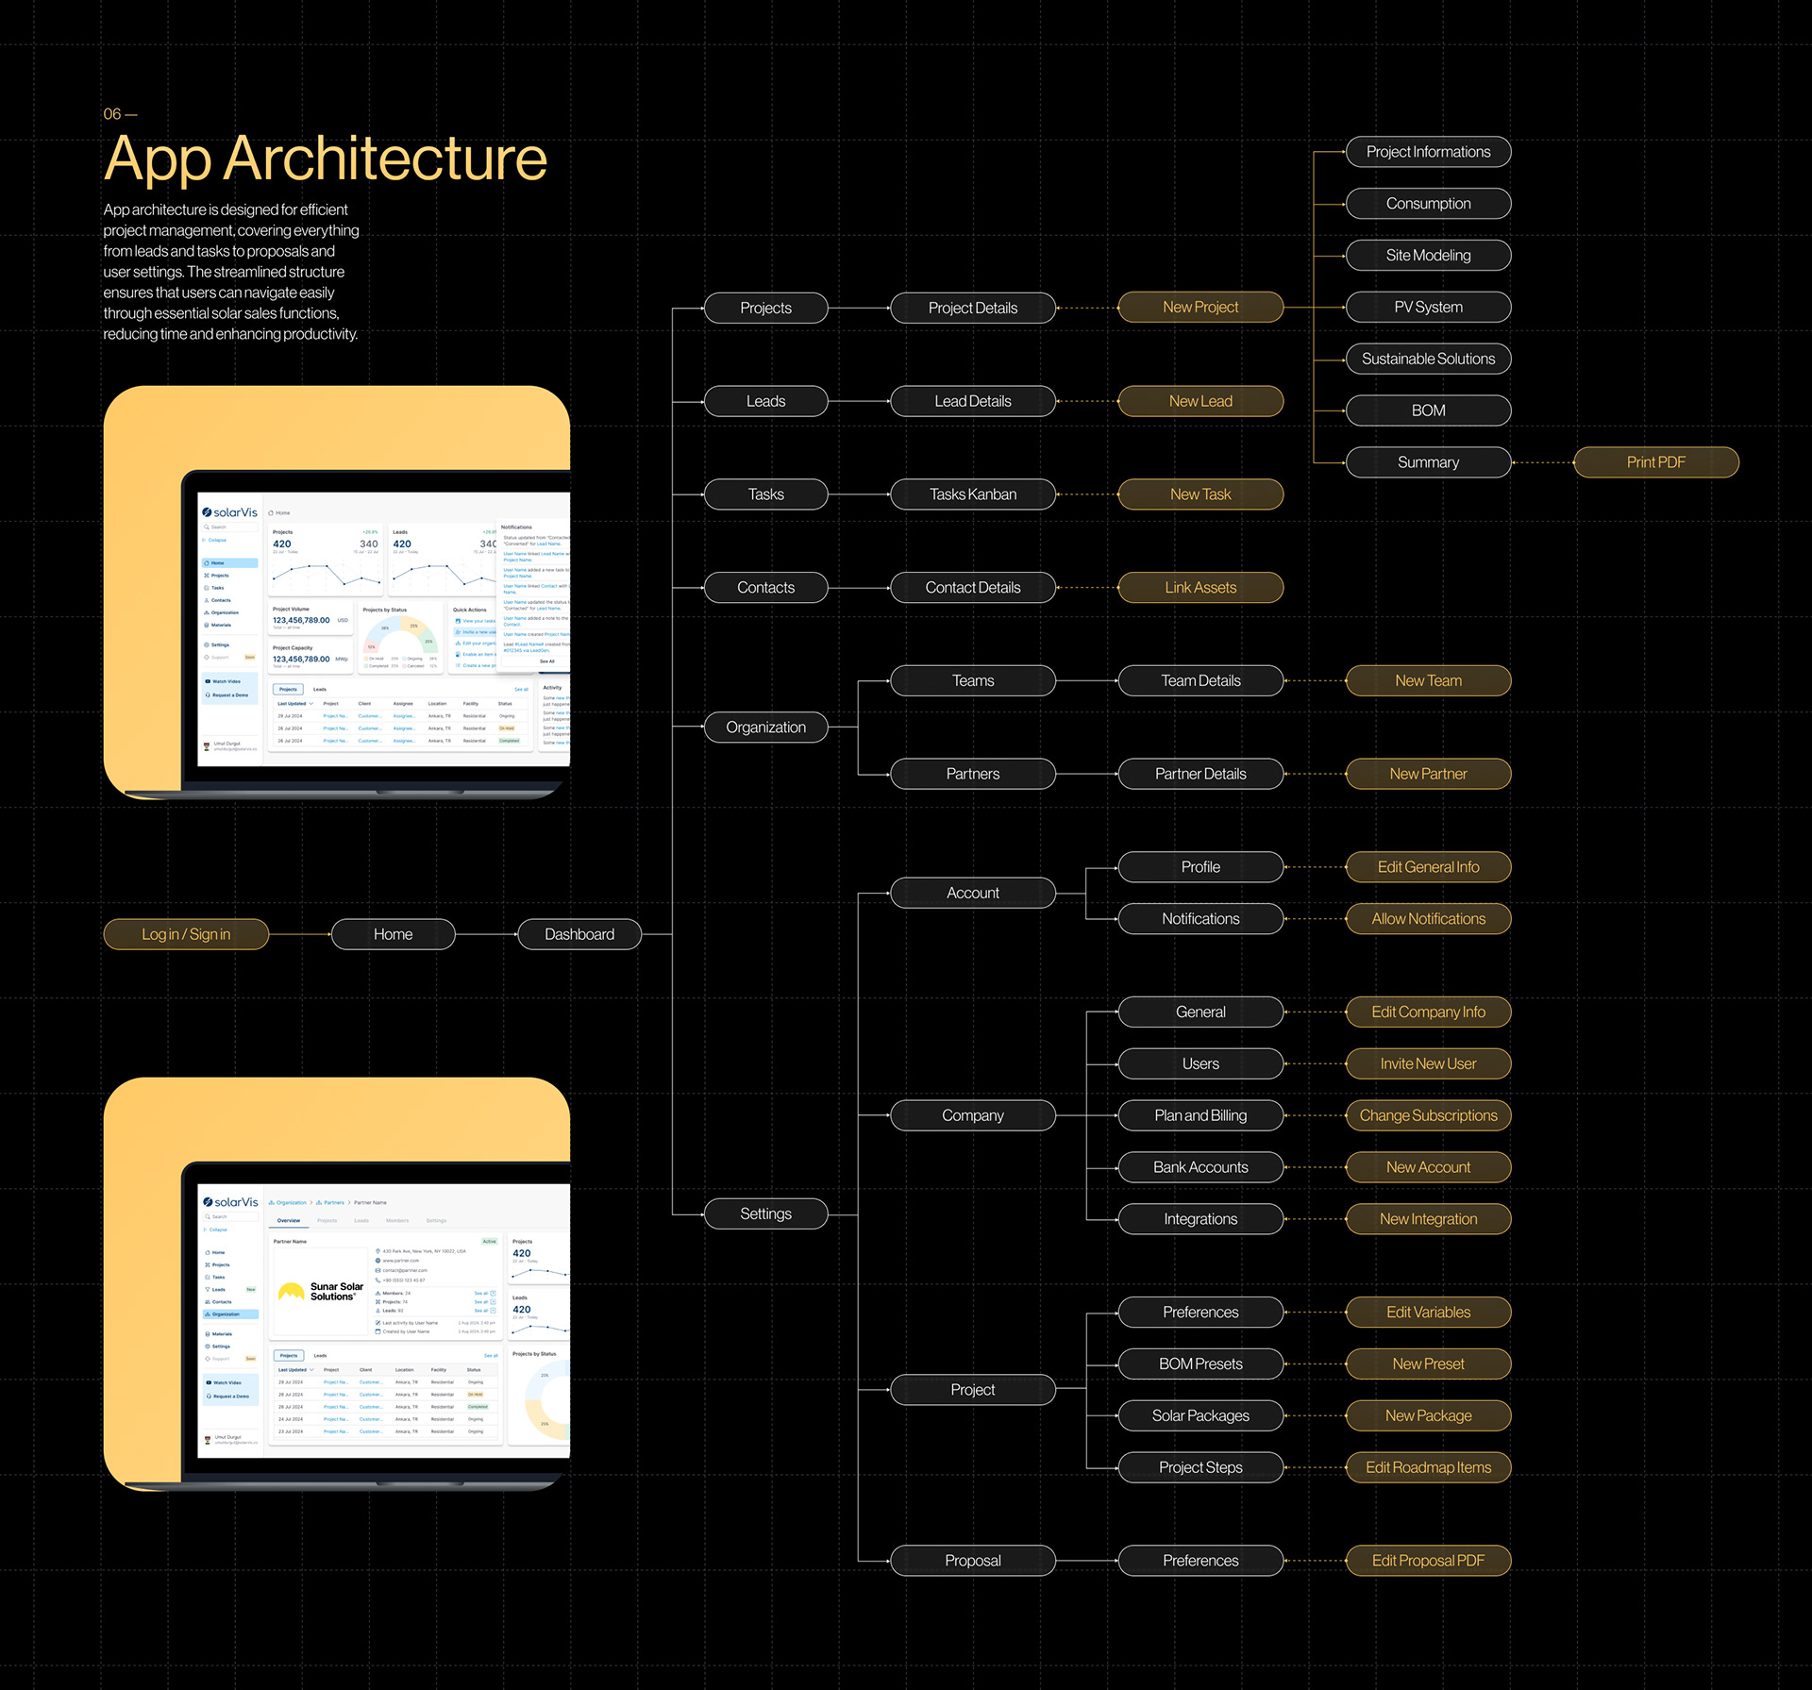Screen dimensions: 1812x1690
Task: Click the Organization breadcrumb link in bottom laptop
Action: 290,1203
